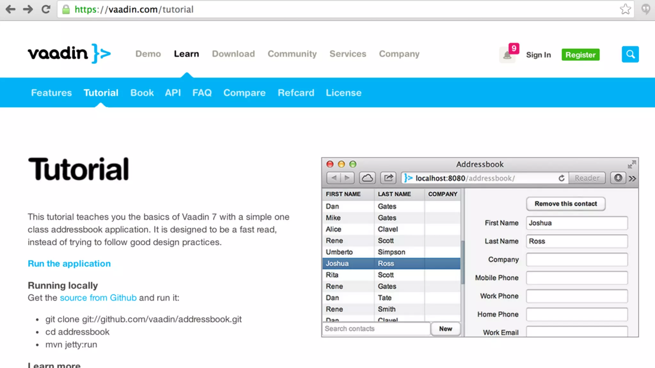Switch to the Refcard tab
The height and width of the screenshot is (368, 655).
pyautogui.click(x=296, y=93)
